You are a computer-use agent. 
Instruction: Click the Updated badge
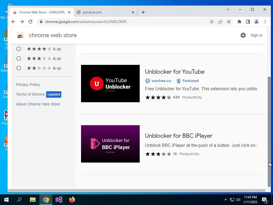[54, 94]
